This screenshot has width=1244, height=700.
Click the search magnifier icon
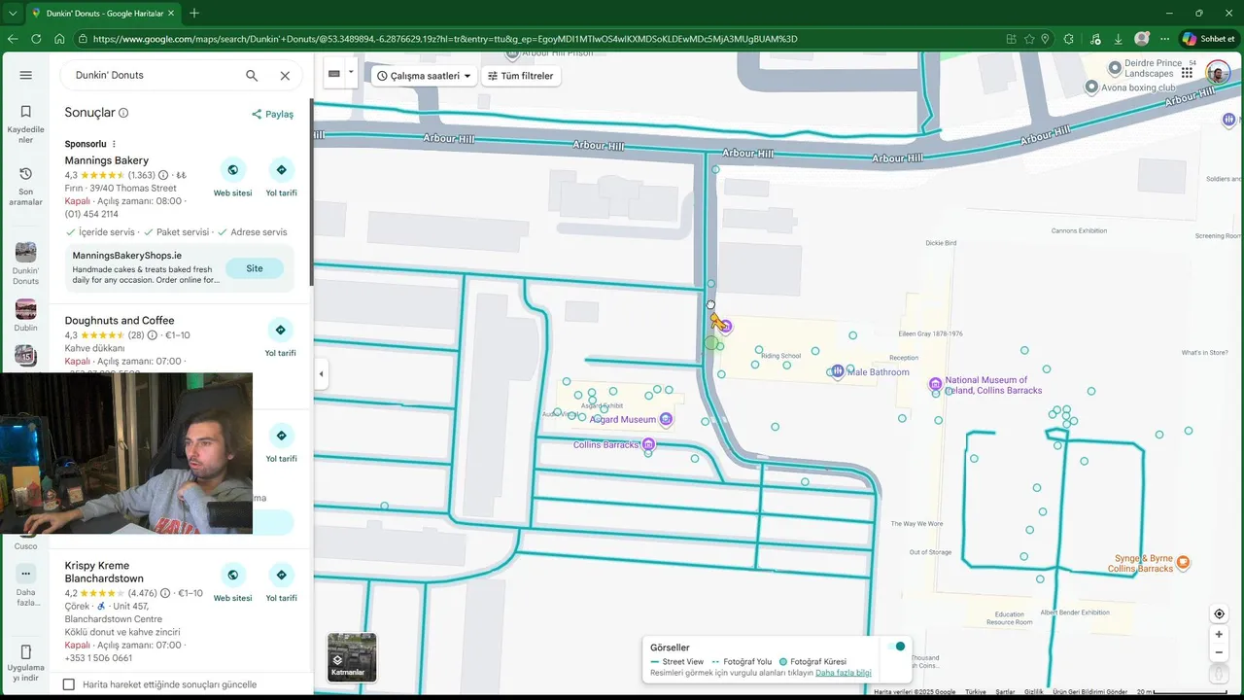pos(252,75)
